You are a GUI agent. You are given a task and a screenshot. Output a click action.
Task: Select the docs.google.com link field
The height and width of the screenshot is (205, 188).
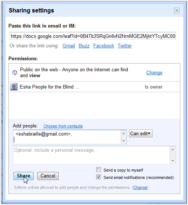[x=93, y=36]
